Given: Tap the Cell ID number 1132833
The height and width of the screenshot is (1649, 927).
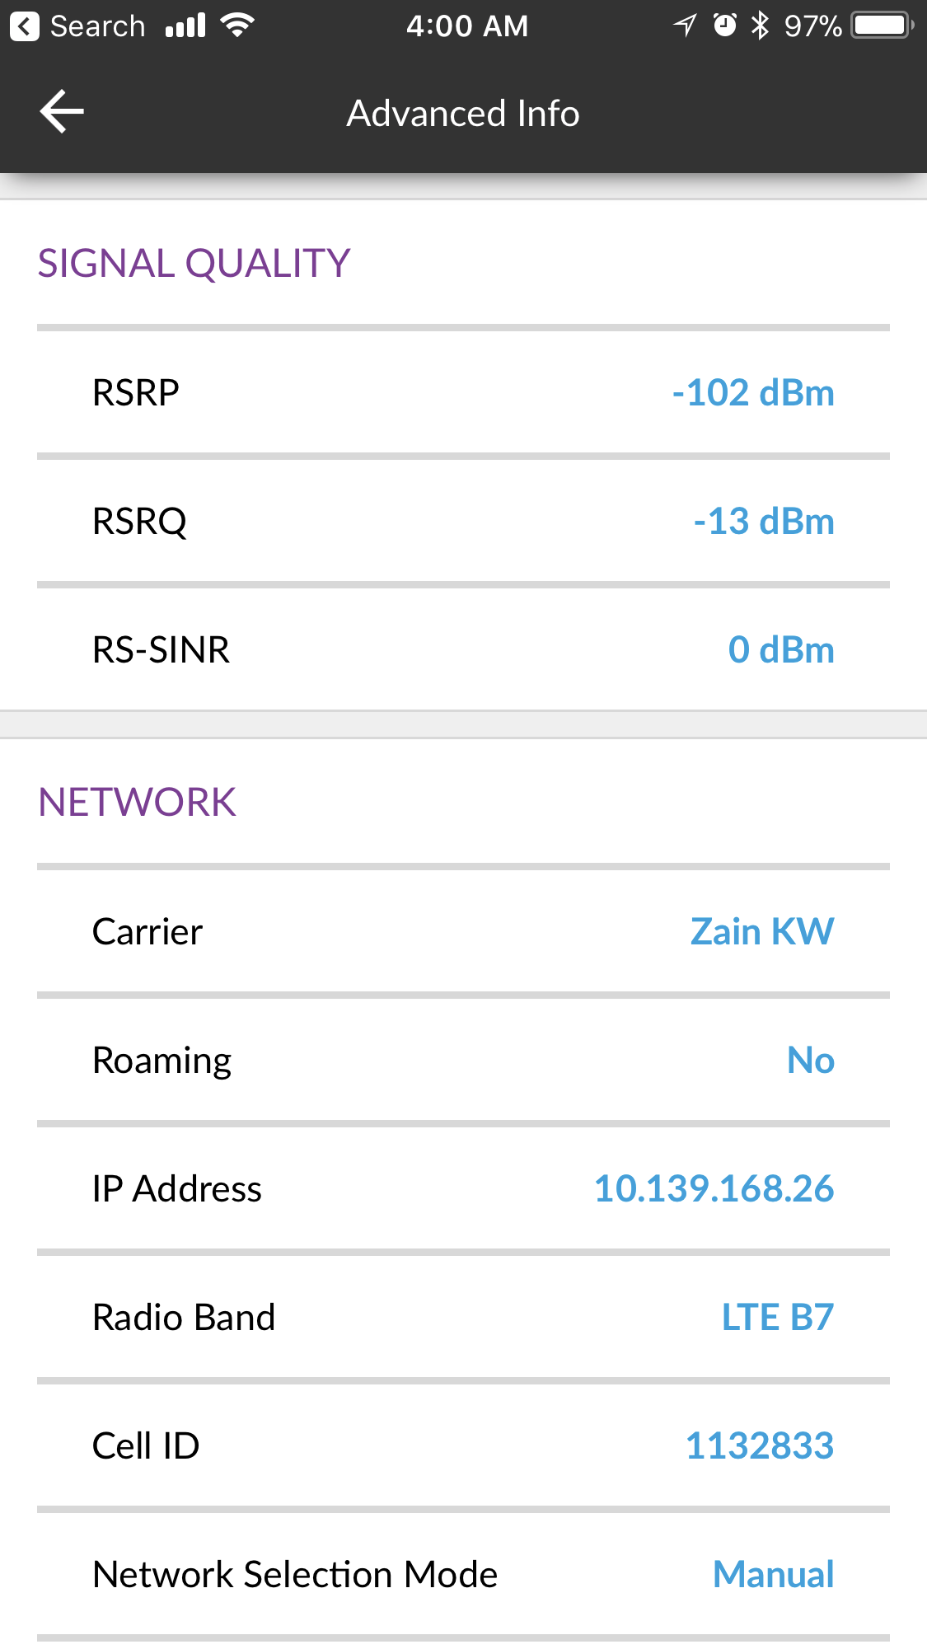Looking at the screenshot, I should [x=760, y=1446].
